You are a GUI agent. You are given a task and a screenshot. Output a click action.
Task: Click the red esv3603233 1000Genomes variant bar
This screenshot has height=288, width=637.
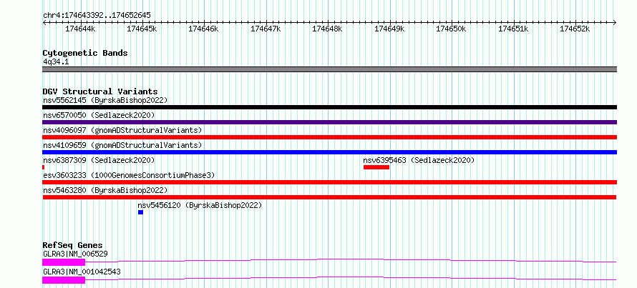(x=329, y=182)
